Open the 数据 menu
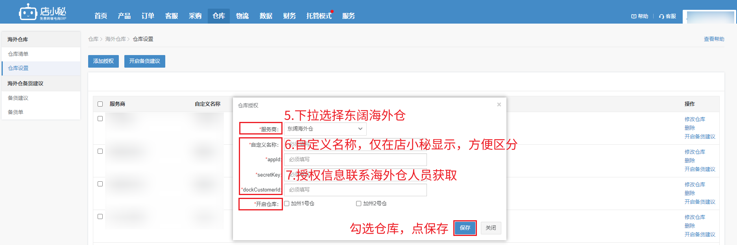 (x=266, y=16)
